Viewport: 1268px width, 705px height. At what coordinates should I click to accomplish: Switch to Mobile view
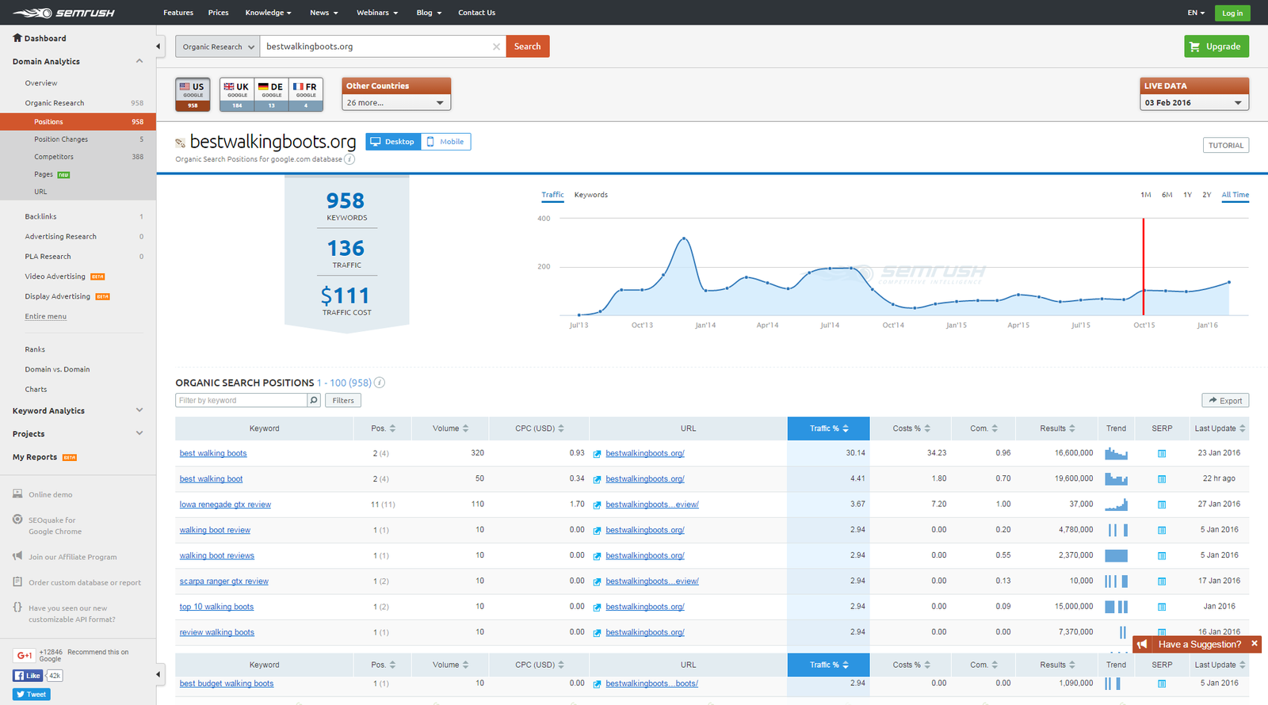coord(446,142)
